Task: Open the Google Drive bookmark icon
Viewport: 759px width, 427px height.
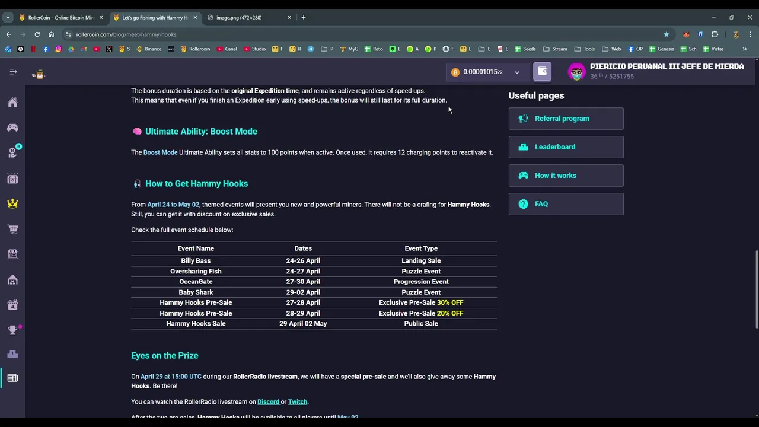Action: (71, 49)
